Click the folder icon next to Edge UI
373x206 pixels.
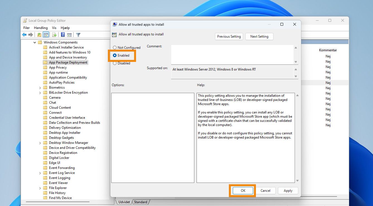tap(45, 163)
